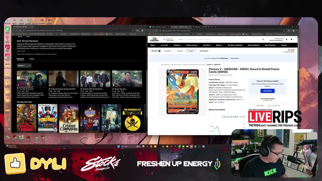Click the Pokemon Cards breadcrumb link

[176, 65]
